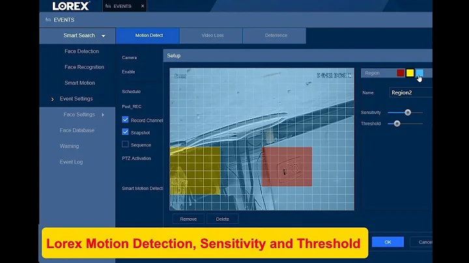Switch to the Deterrence tab
469x263 pixels.
275,36
